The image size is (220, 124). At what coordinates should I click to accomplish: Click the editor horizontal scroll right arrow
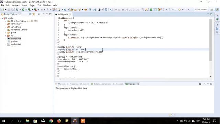pyautogui.click(x=208, y=79)
